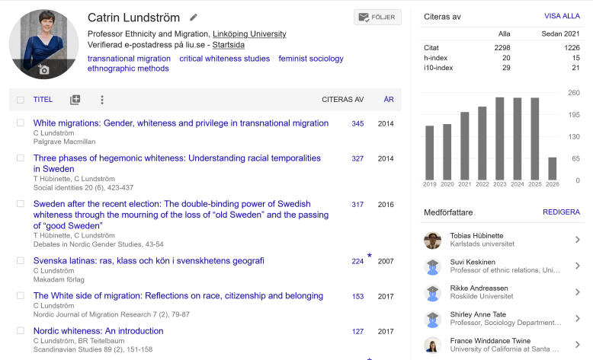593x360 pixels.
Task: Click the FÖLJER follow button
Action: tap(377, 17)
